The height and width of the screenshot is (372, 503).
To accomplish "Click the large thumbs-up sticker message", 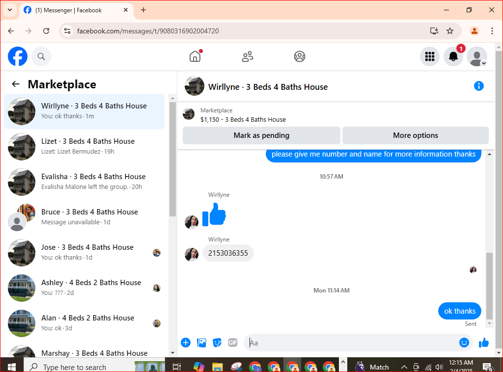I will click(214, 214).
